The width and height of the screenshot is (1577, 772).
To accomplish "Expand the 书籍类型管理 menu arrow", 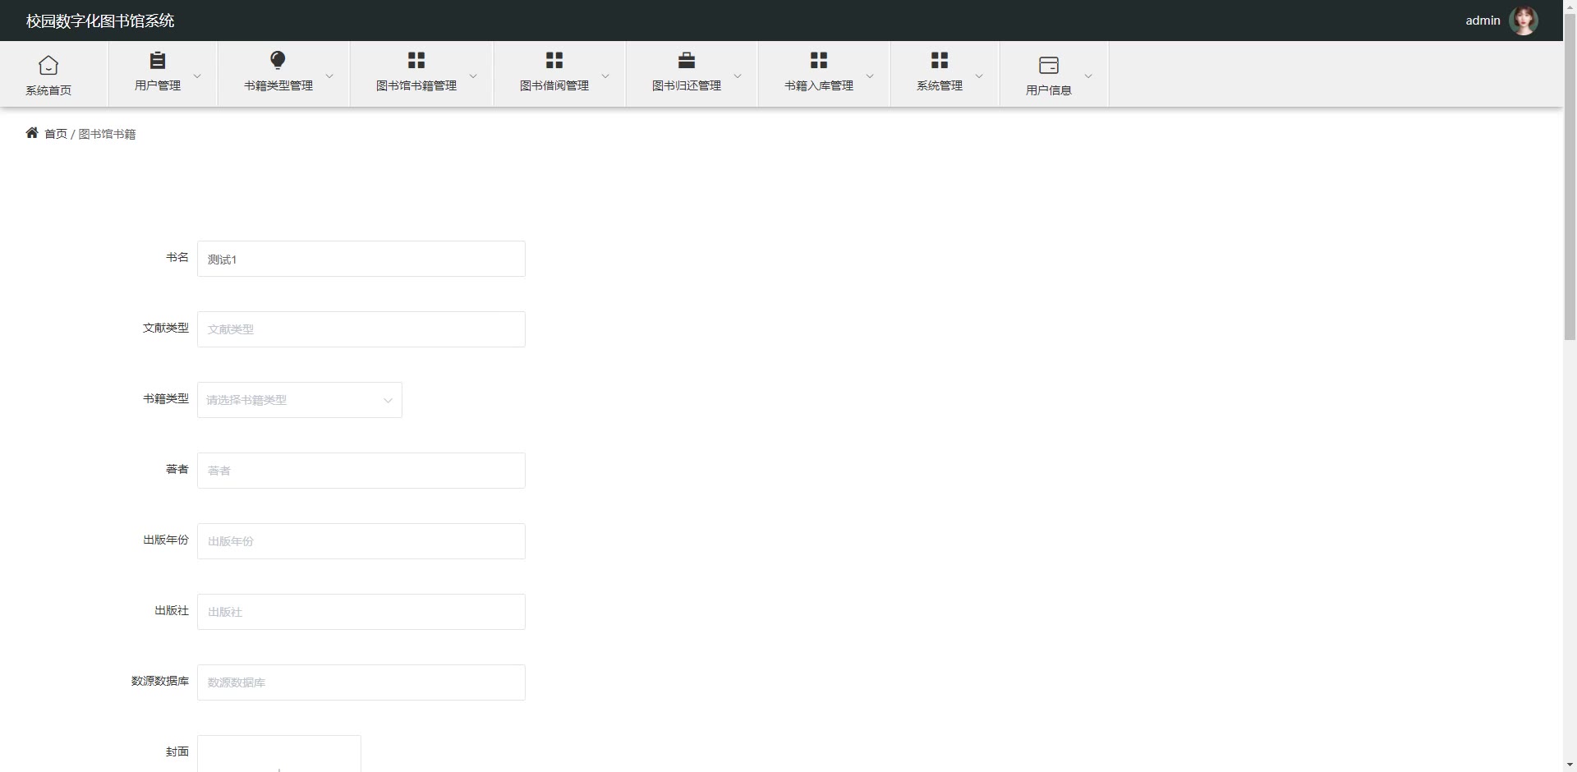I will tap(329, 76).
